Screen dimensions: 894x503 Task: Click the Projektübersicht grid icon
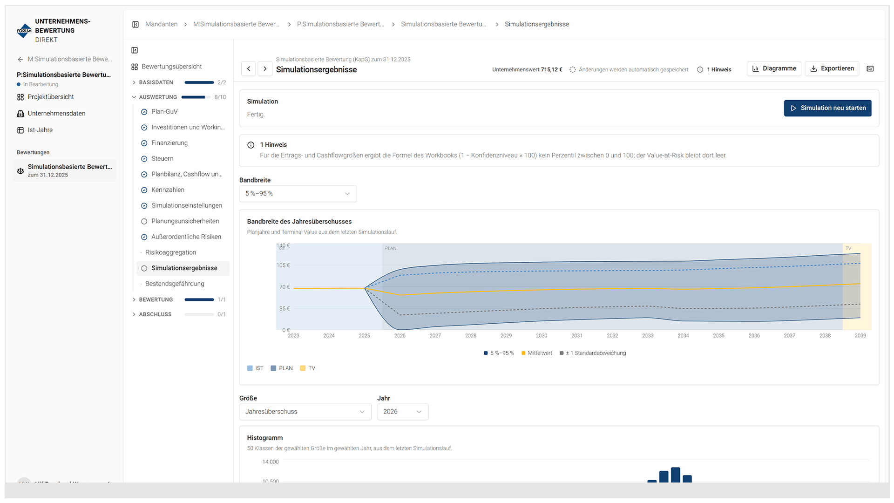tap(20, 97)
